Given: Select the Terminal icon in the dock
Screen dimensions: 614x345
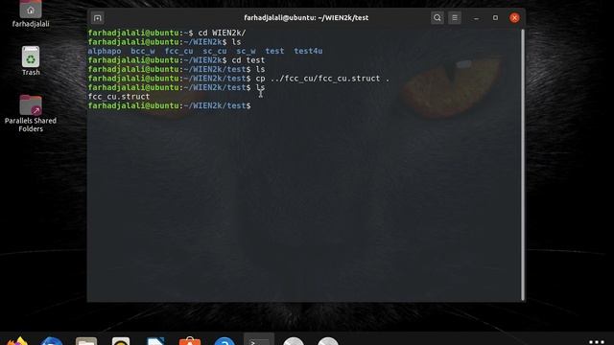Looking at the screenshot, I should pos(259,340).
